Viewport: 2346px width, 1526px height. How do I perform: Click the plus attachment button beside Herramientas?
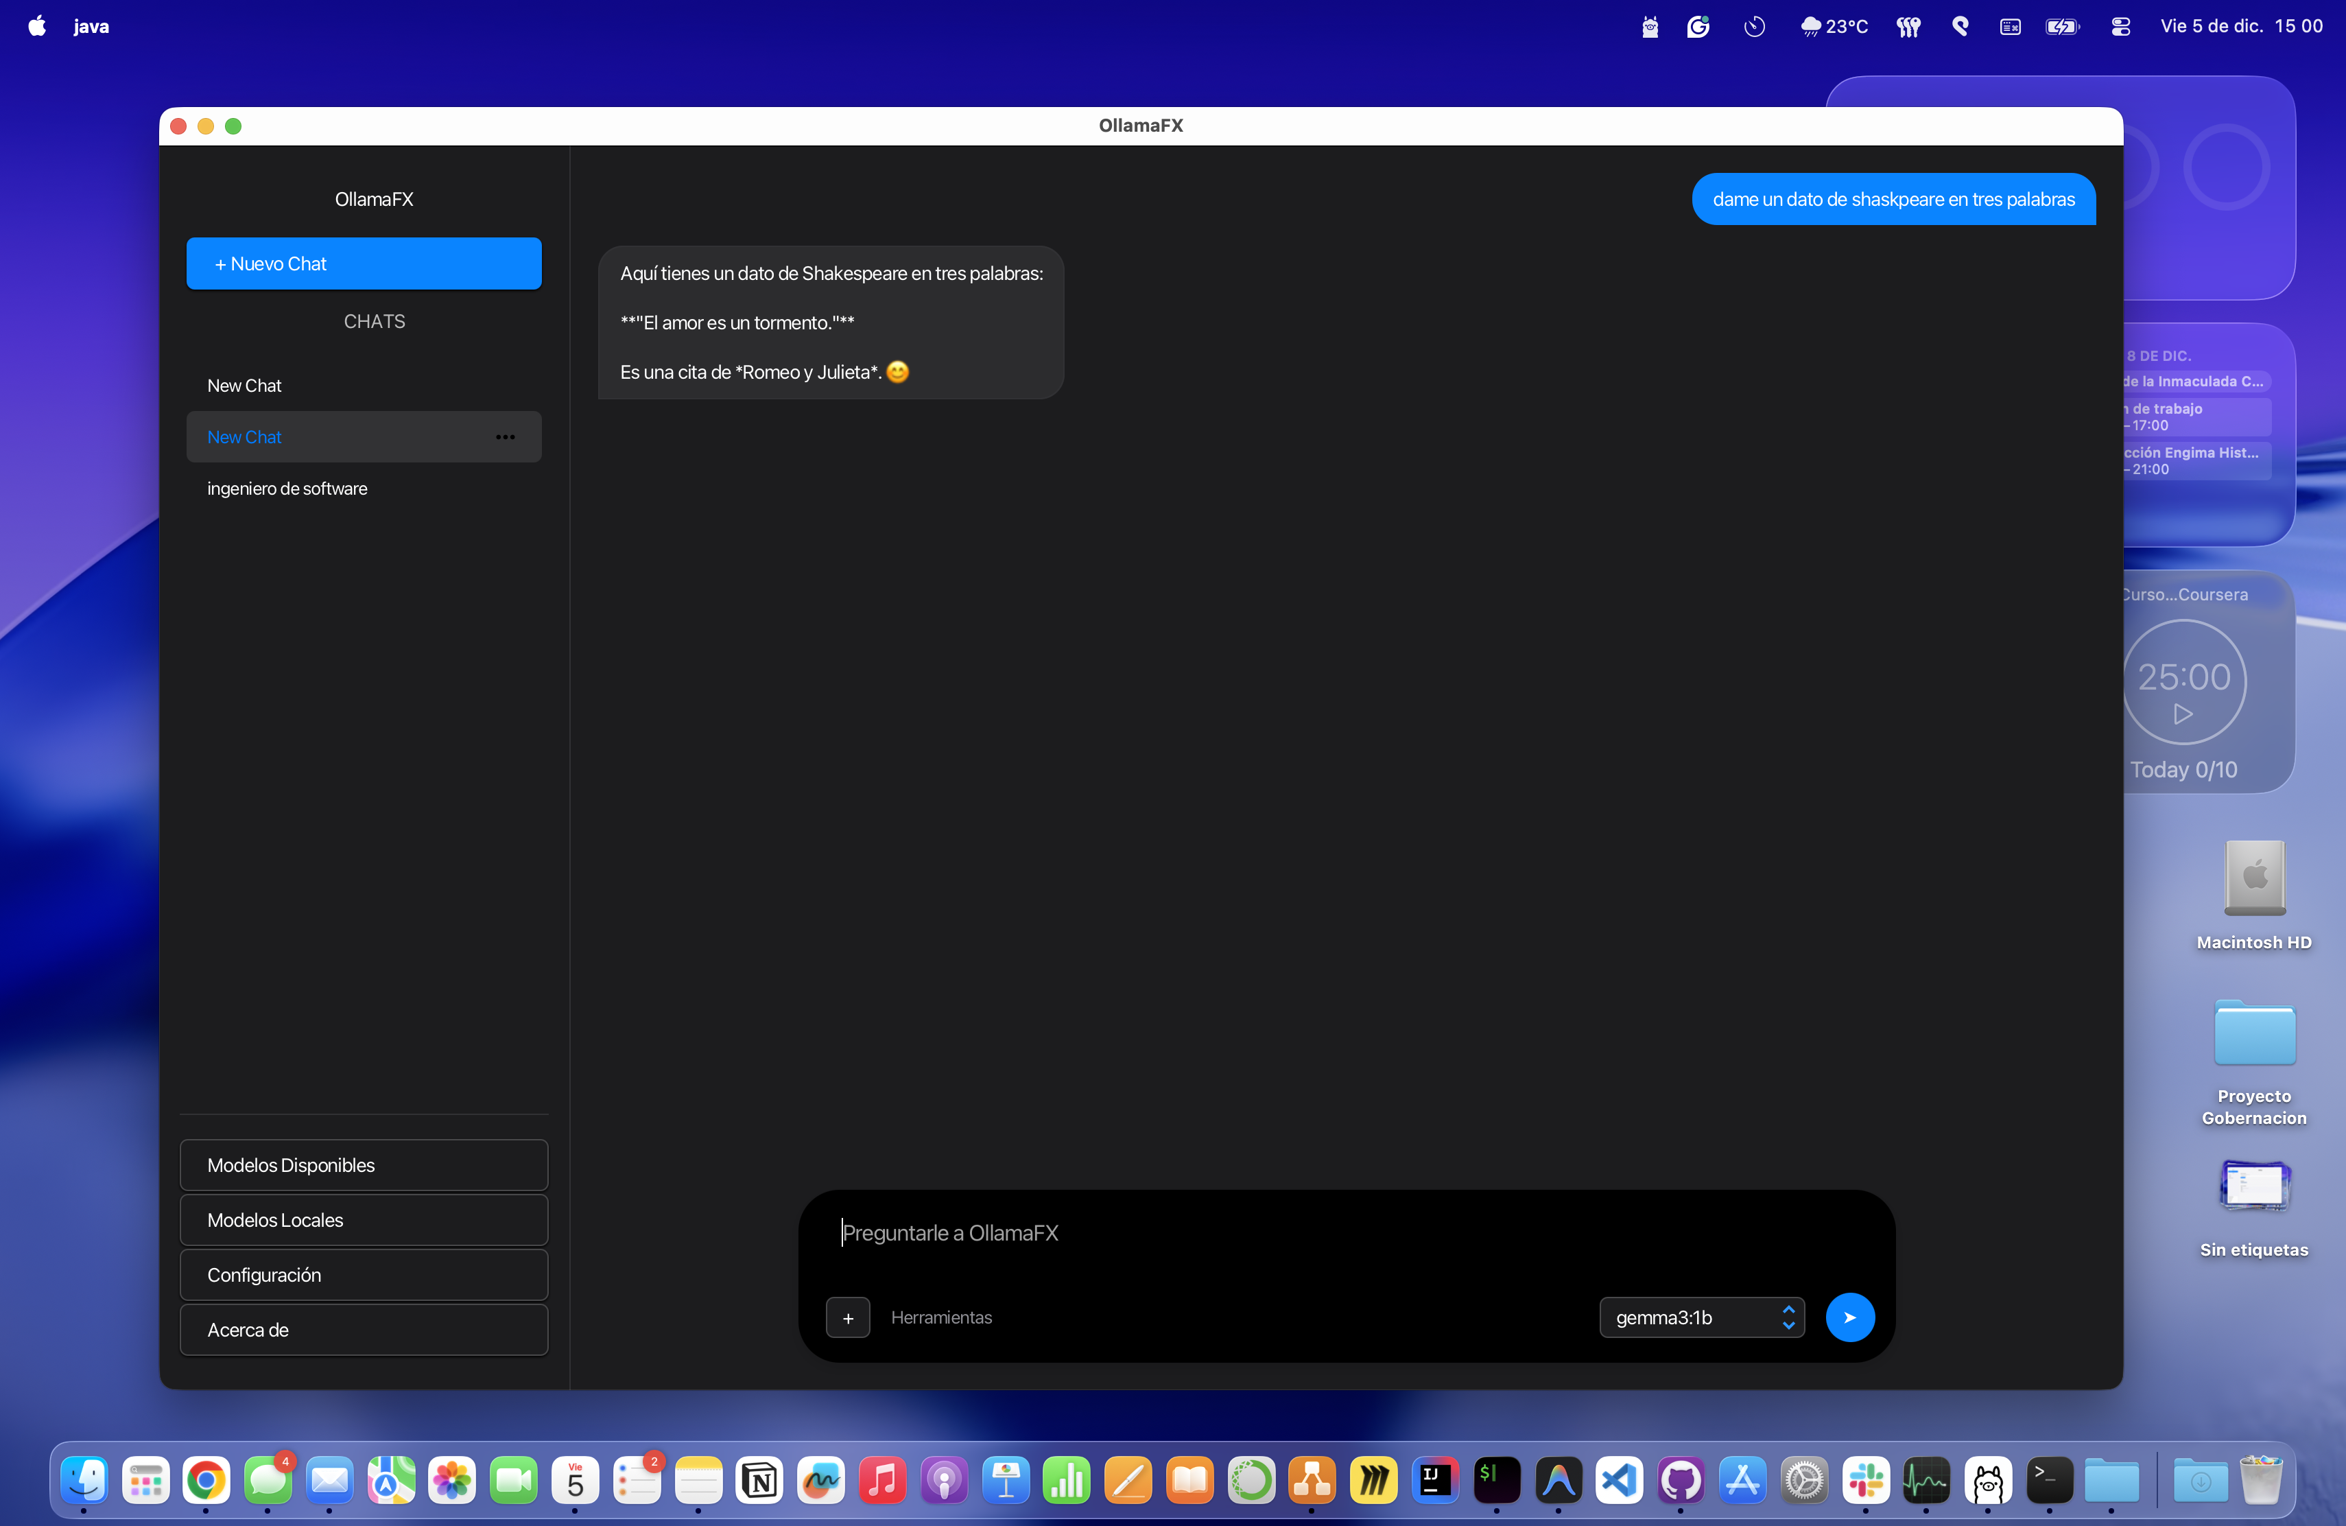point(848,1318)
